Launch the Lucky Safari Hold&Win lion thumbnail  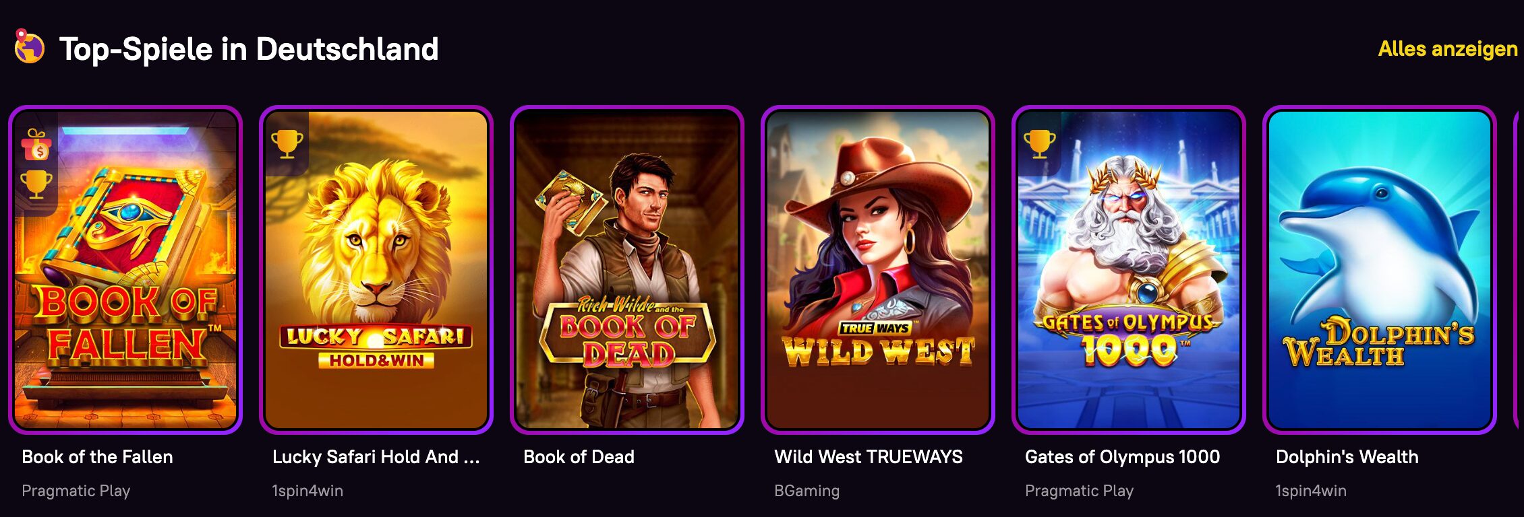376,270
